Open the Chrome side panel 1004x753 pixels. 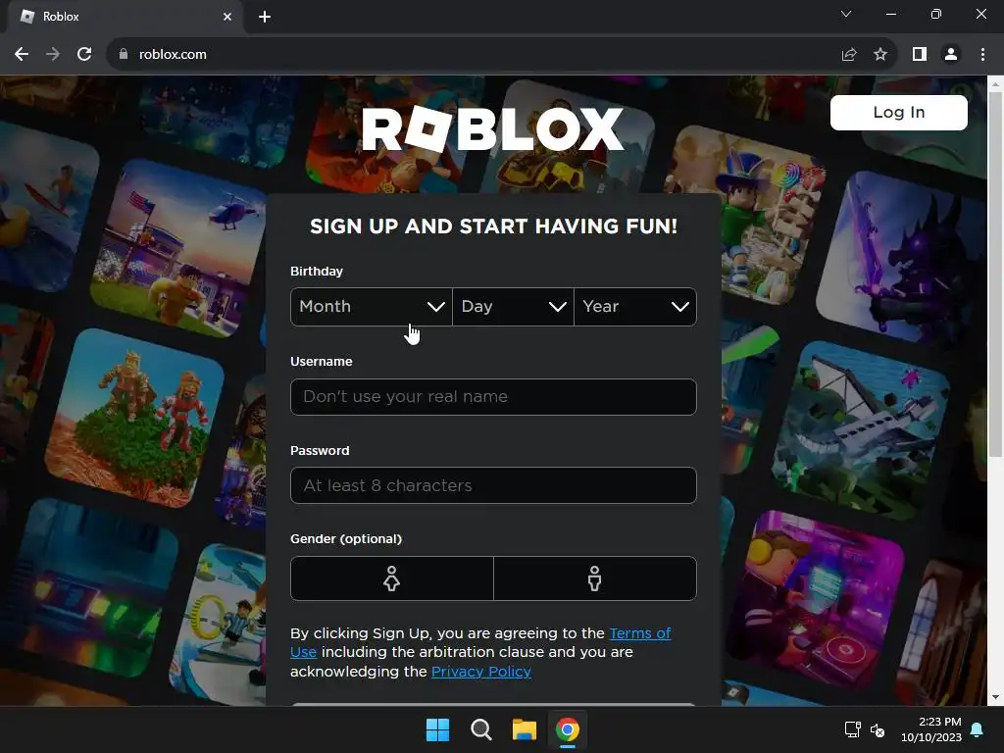[920, 55]
